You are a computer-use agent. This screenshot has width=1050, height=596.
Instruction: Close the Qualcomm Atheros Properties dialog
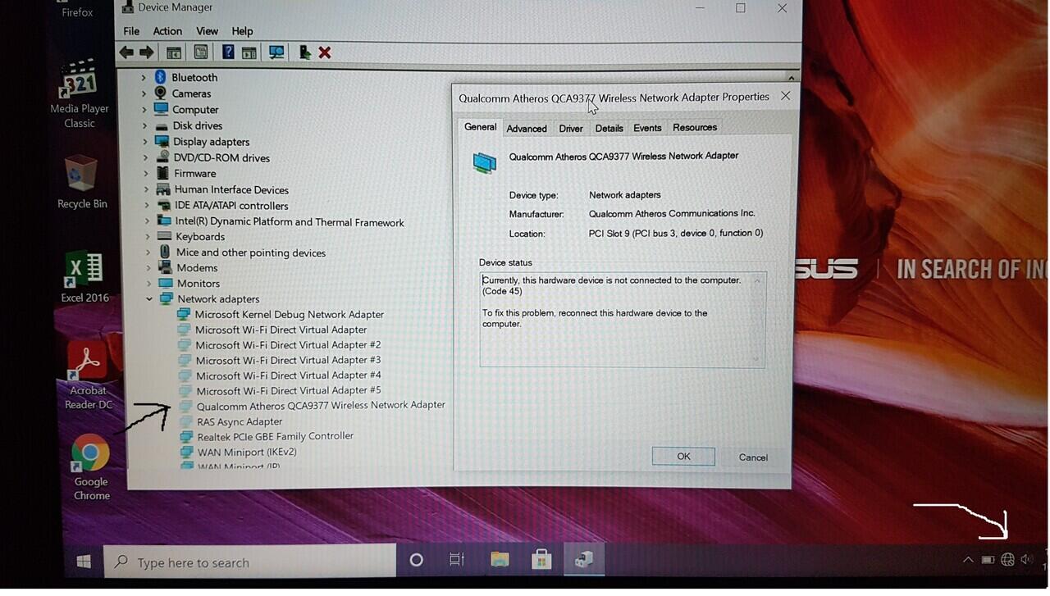(785, 96)
